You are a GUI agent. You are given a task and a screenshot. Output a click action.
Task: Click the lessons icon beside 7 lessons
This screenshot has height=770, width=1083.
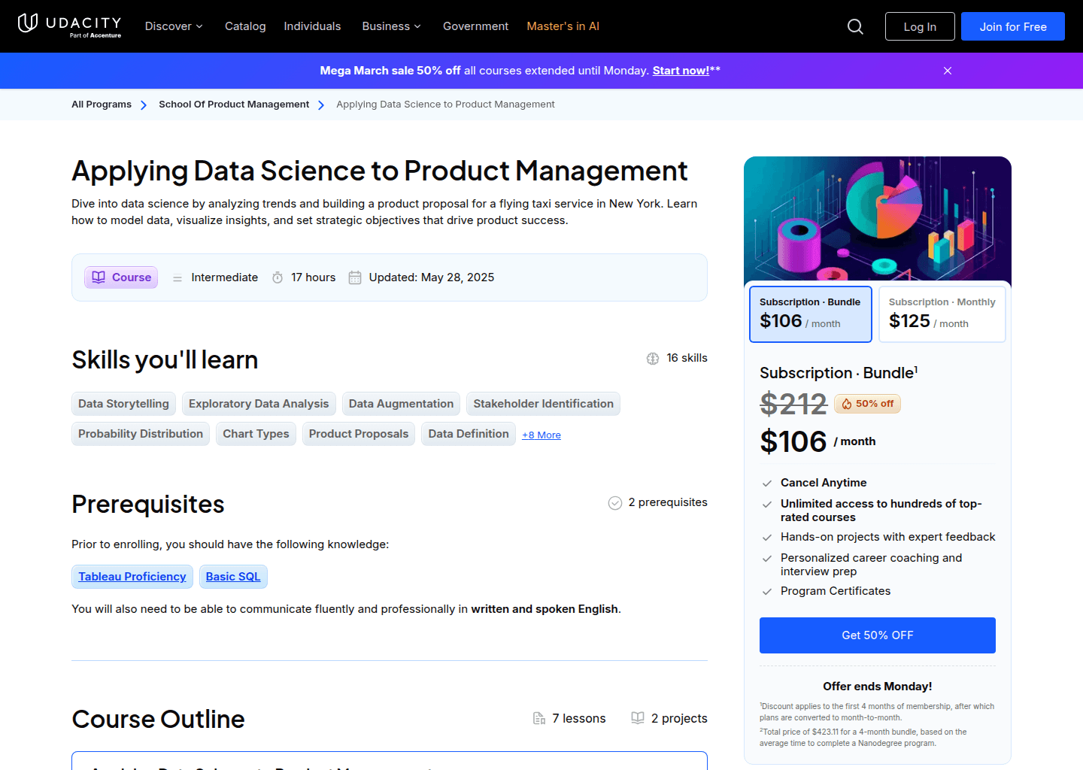539,718
